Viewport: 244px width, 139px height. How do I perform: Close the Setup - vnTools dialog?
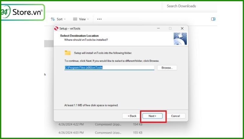[x=182, y=28]
